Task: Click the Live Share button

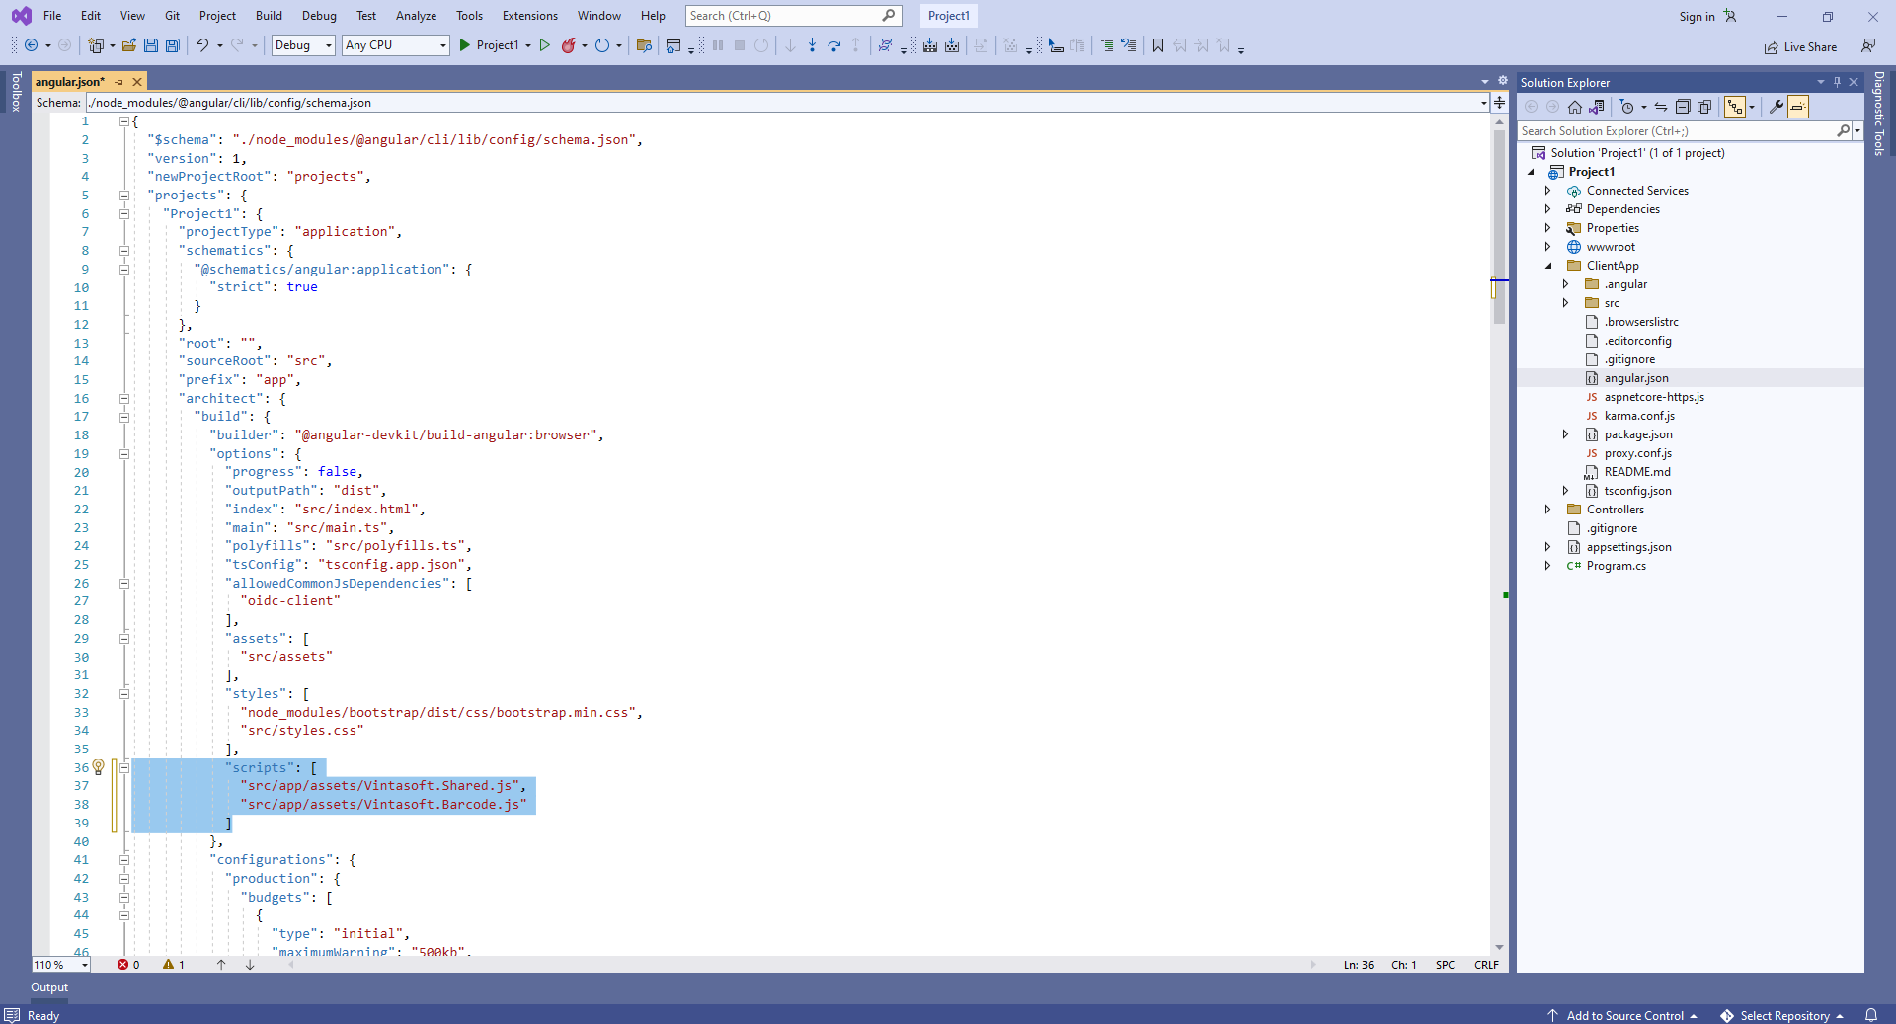Action: click(1801, 47)
